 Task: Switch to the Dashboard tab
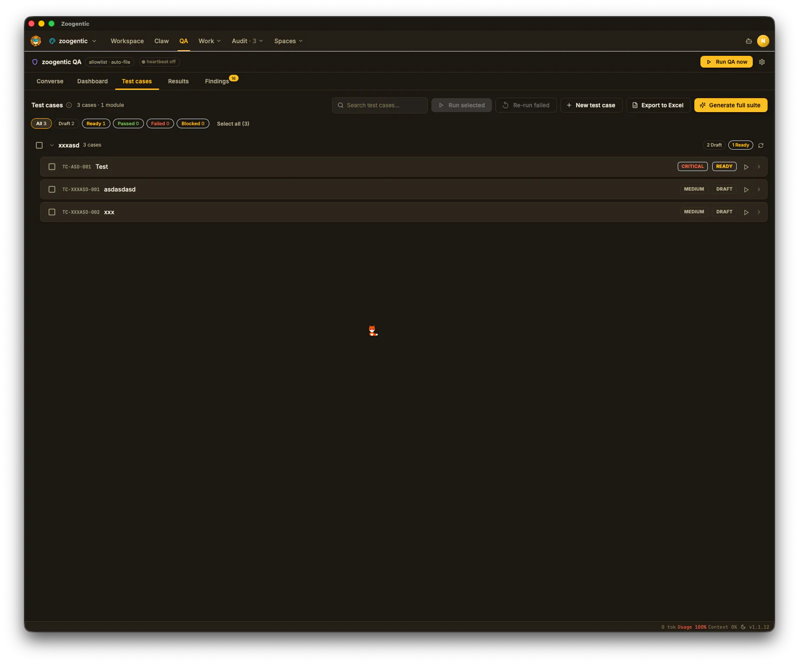[x=92, y=81]
